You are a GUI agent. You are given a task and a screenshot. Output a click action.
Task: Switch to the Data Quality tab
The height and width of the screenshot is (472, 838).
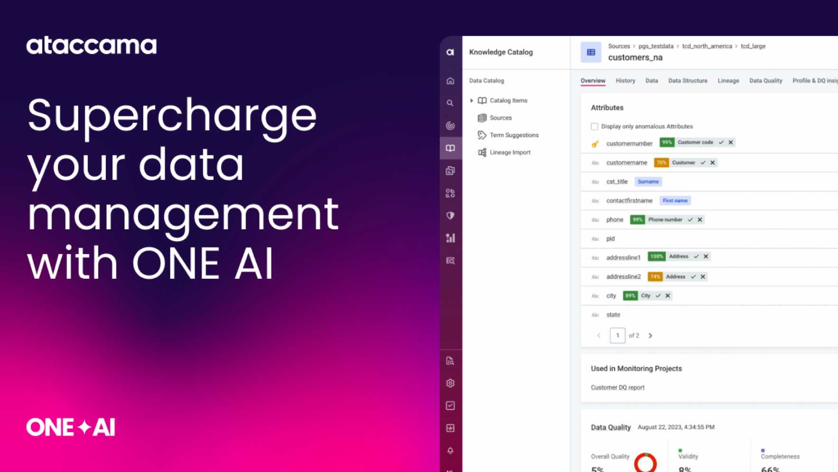click(x=765, y=81)
